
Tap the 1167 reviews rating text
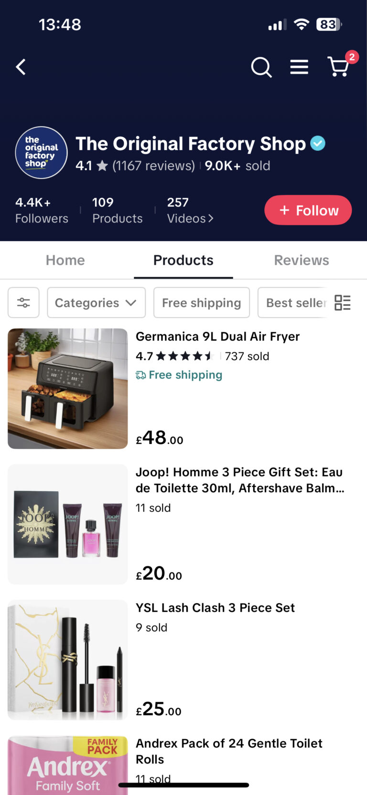click(x=153, y=166)
